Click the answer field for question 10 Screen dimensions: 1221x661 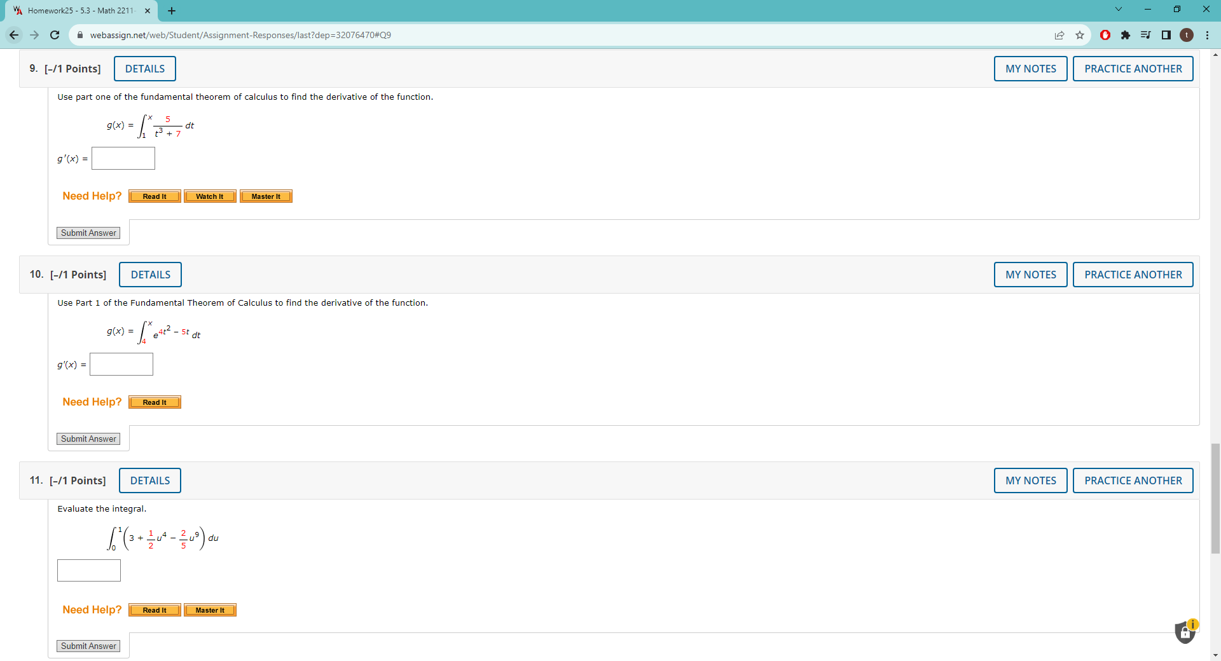click(x=121, y=364)
